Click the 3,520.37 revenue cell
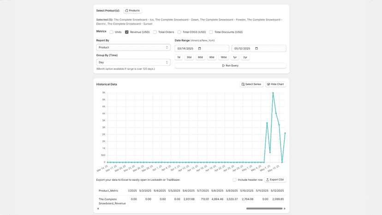Viewport: 382px width, 215px height. pos(232,199)
